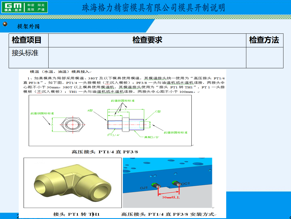Click the PT1/4' dimension label
291x219 pixels.
(x=114, y=135)
